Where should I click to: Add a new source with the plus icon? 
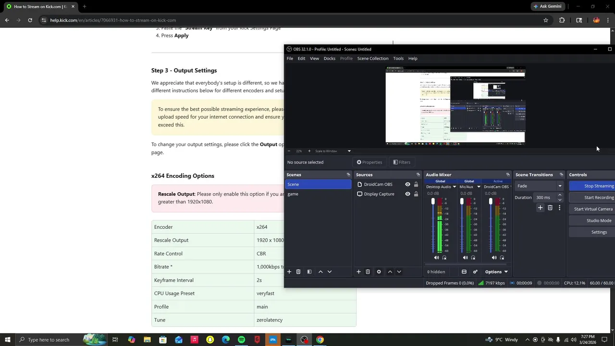358,272
